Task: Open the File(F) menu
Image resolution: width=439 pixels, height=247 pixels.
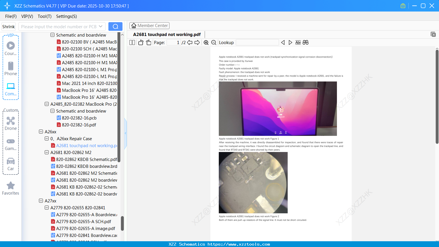Action: (x=11, y=16)
